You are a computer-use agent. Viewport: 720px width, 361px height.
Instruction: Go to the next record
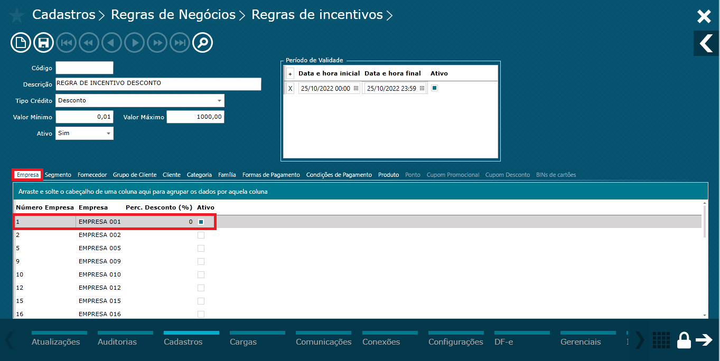(x=135, y=43)
